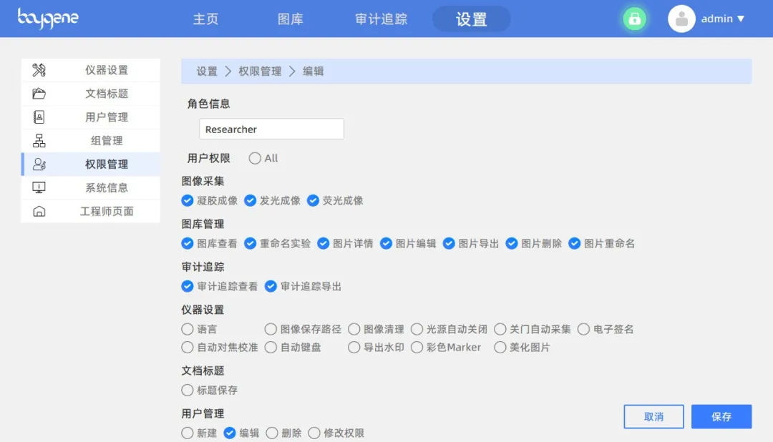The width and height of the screenshot is (773, 442).
Task: Click the 保存 button
Action: coord(721,416)
